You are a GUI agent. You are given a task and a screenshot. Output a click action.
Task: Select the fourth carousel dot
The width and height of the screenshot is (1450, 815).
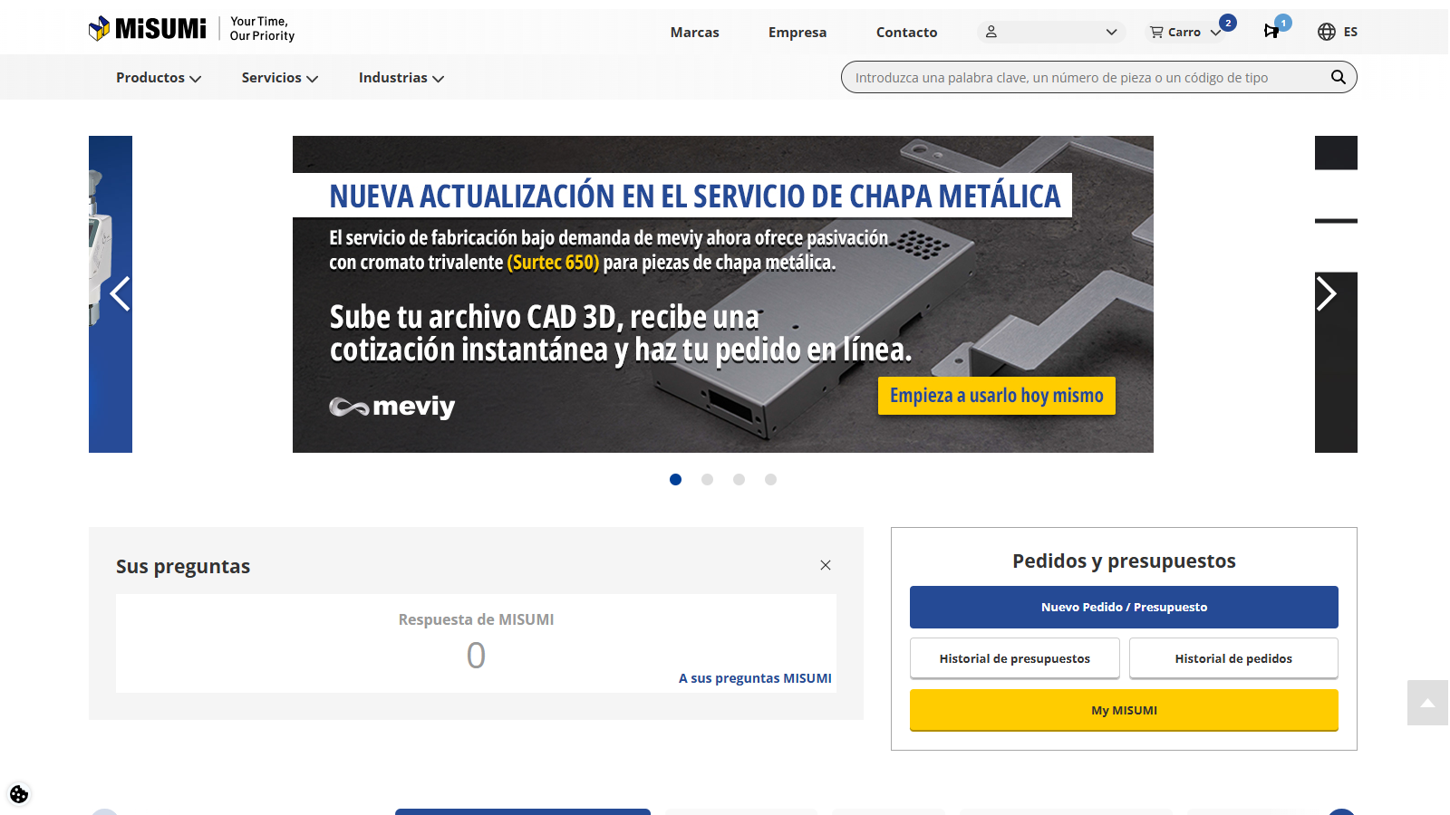click(770, 480)
